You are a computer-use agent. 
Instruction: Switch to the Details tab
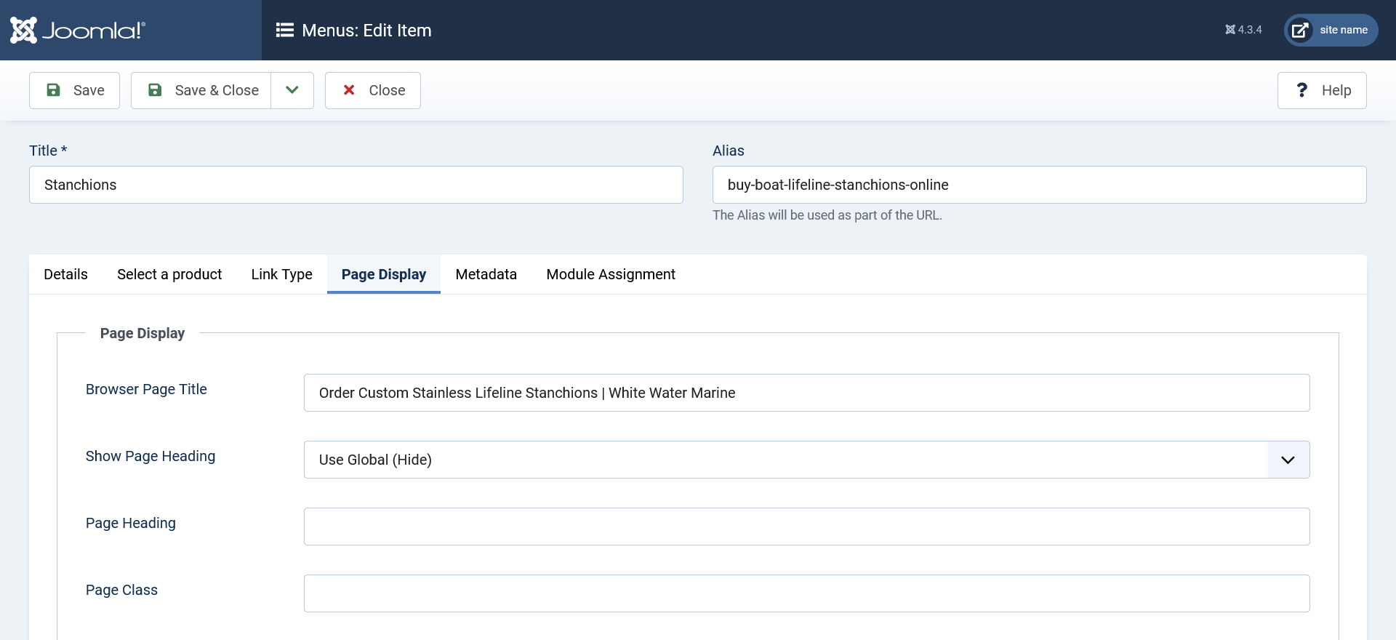click(65, 274)
